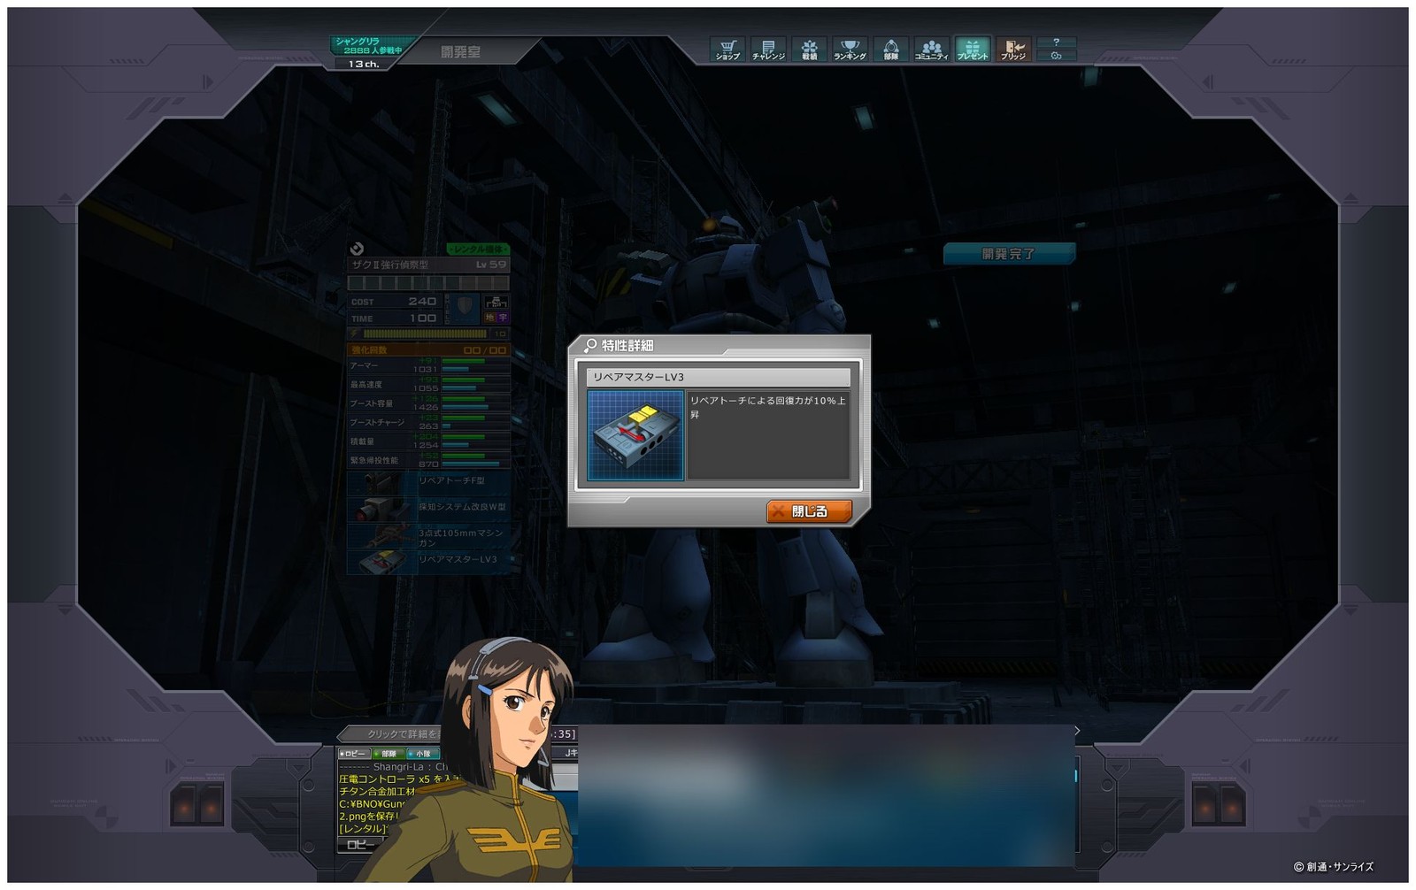
Task: Click the リペアマスターLV3 trait row in unit panel
Action: 428,561
